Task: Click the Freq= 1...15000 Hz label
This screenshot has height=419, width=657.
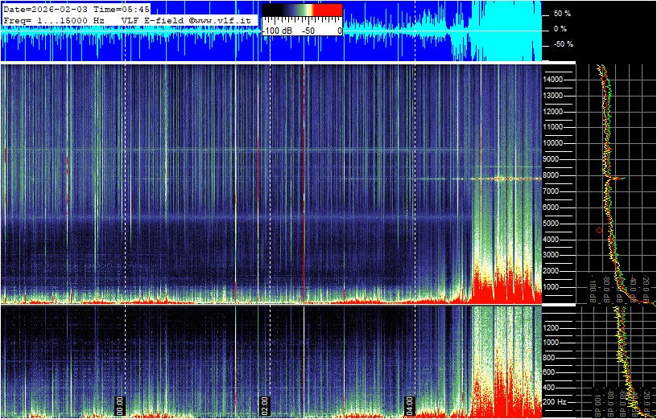Action: click(x=54, y=18)
